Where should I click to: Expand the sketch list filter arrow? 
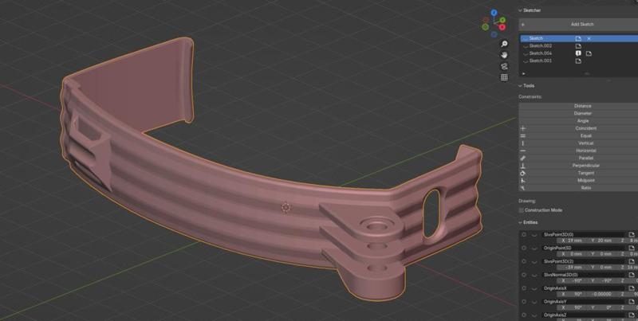click(523, 73)
